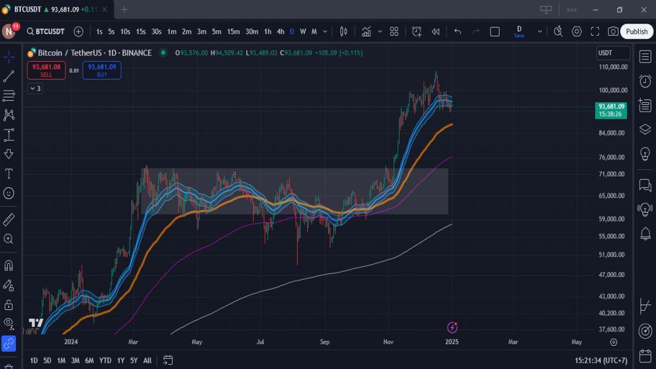Start Bar Replay mode

[x=436, y=31]
